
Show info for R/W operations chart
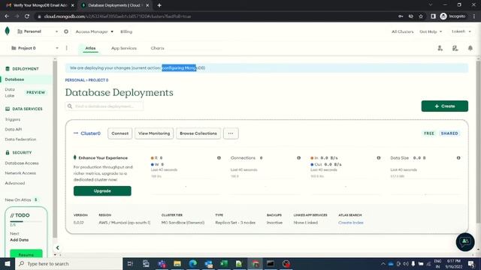(219, 158)
